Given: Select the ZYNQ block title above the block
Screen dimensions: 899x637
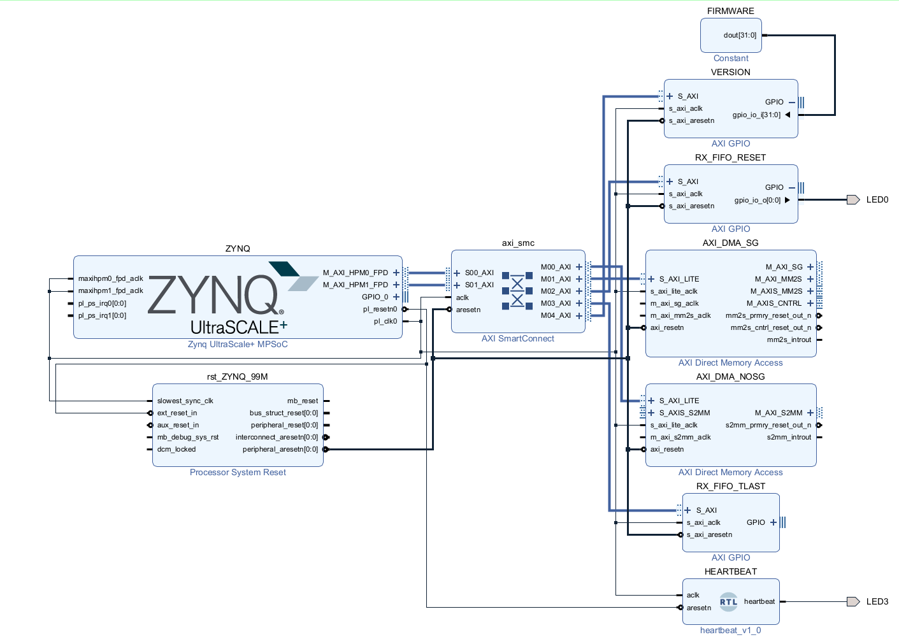Looking at the screenshot, I should click(x=238, y=248).
